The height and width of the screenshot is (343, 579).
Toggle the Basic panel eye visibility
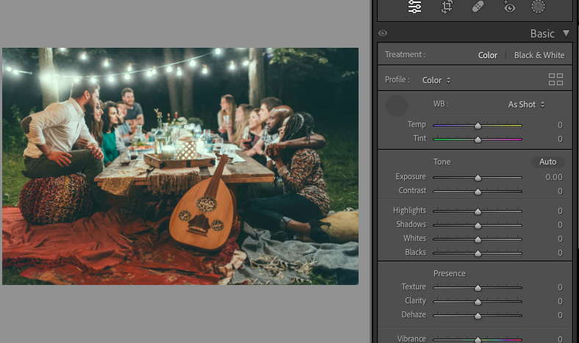coord(383,34)
